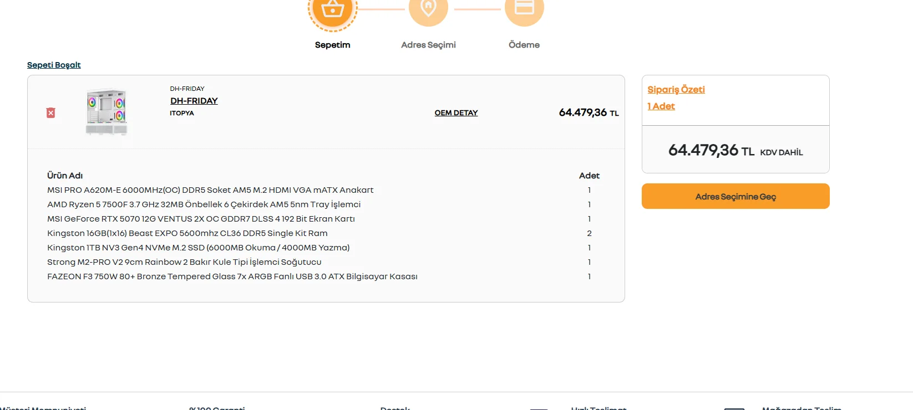Open the DH-FRIDAY product title link

coord(194,101)
